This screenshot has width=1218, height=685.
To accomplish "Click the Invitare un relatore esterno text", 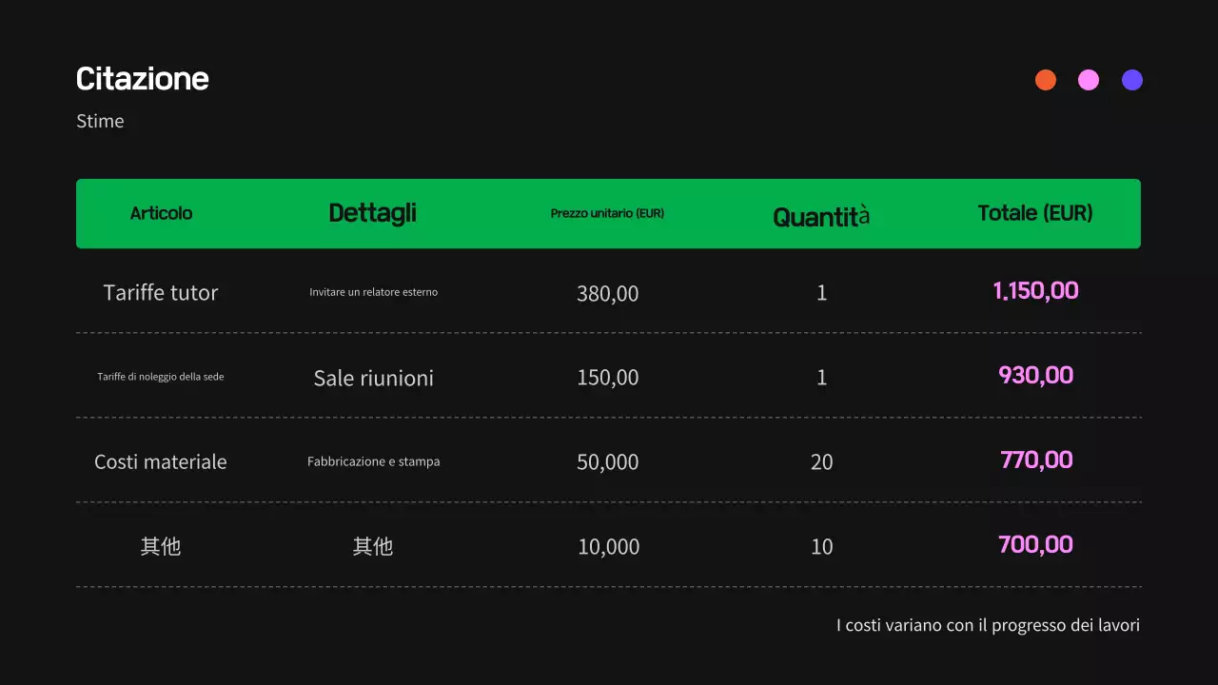I will coord(373,292).
